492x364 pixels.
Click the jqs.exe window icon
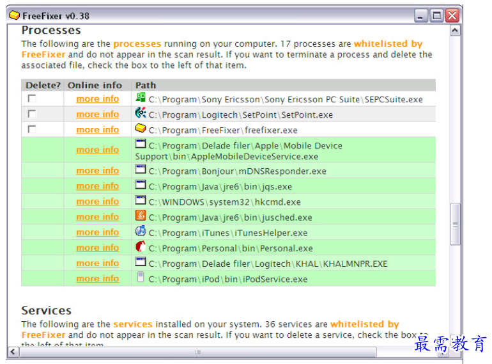coord(141,185)
